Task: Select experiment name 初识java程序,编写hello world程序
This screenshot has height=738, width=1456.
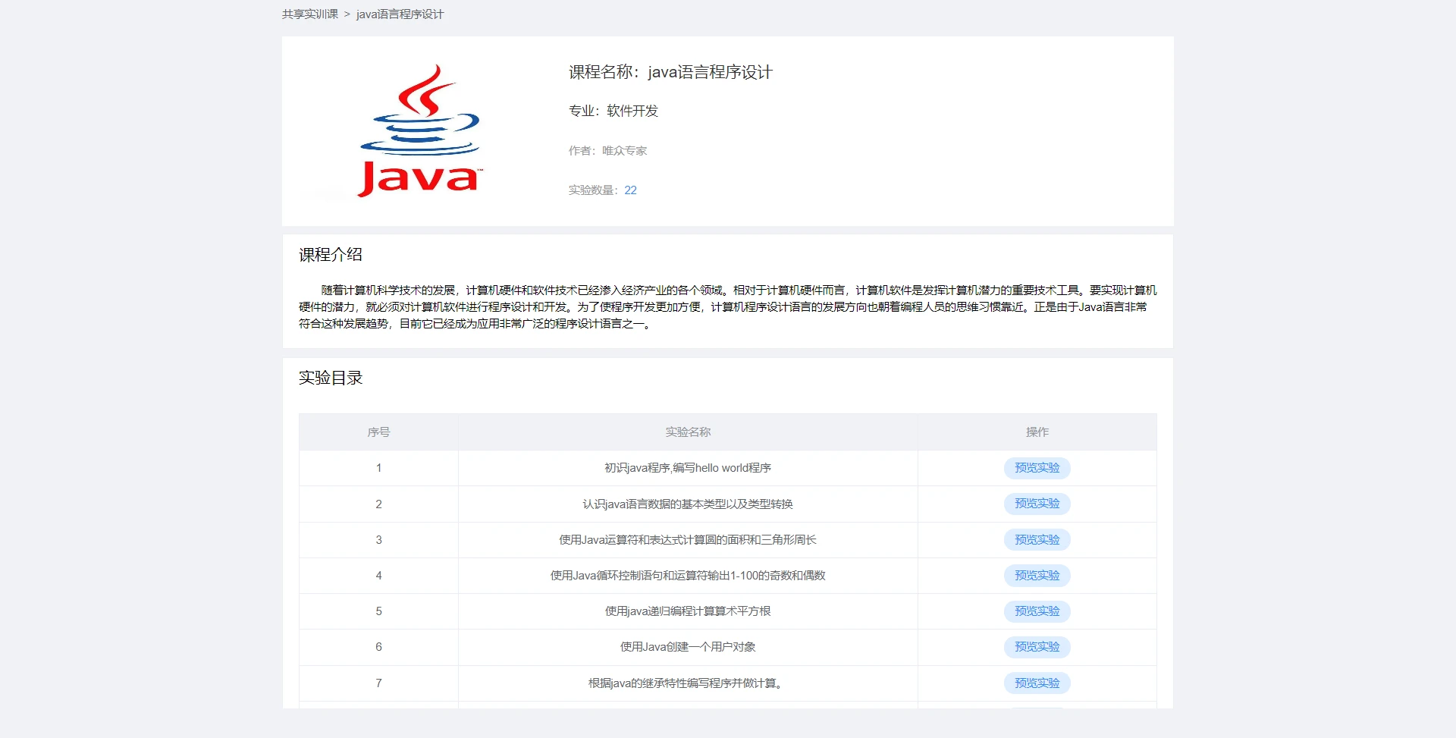Action: (688, 468)
